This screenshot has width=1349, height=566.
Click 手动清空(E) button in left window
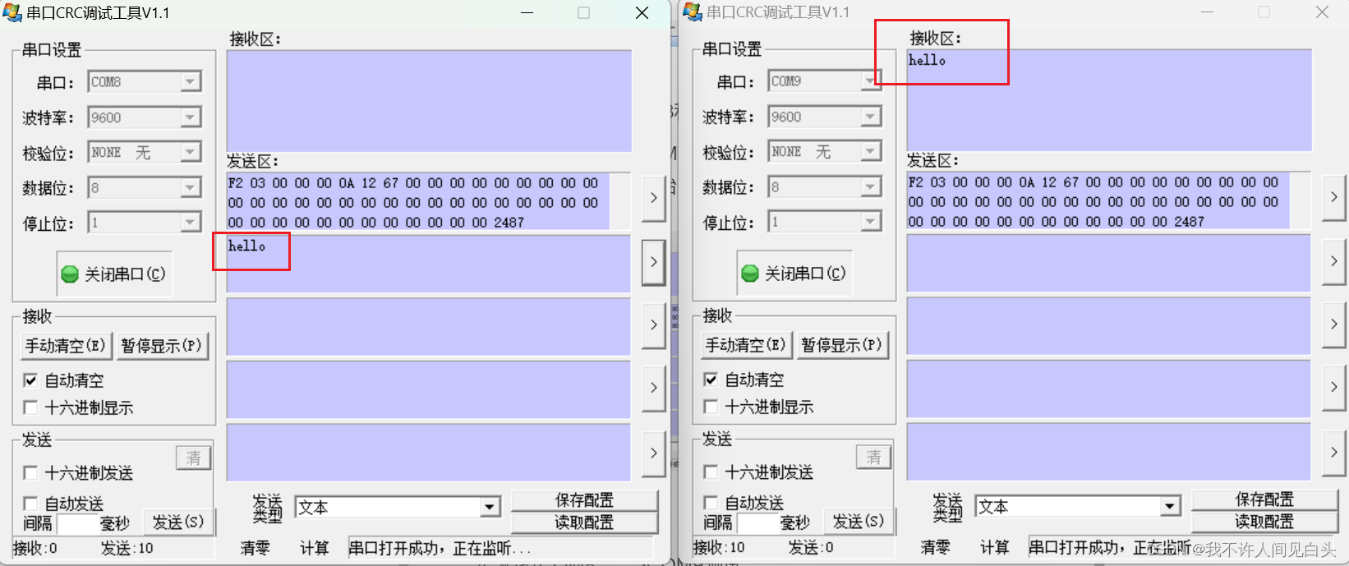tap(66, 346)
